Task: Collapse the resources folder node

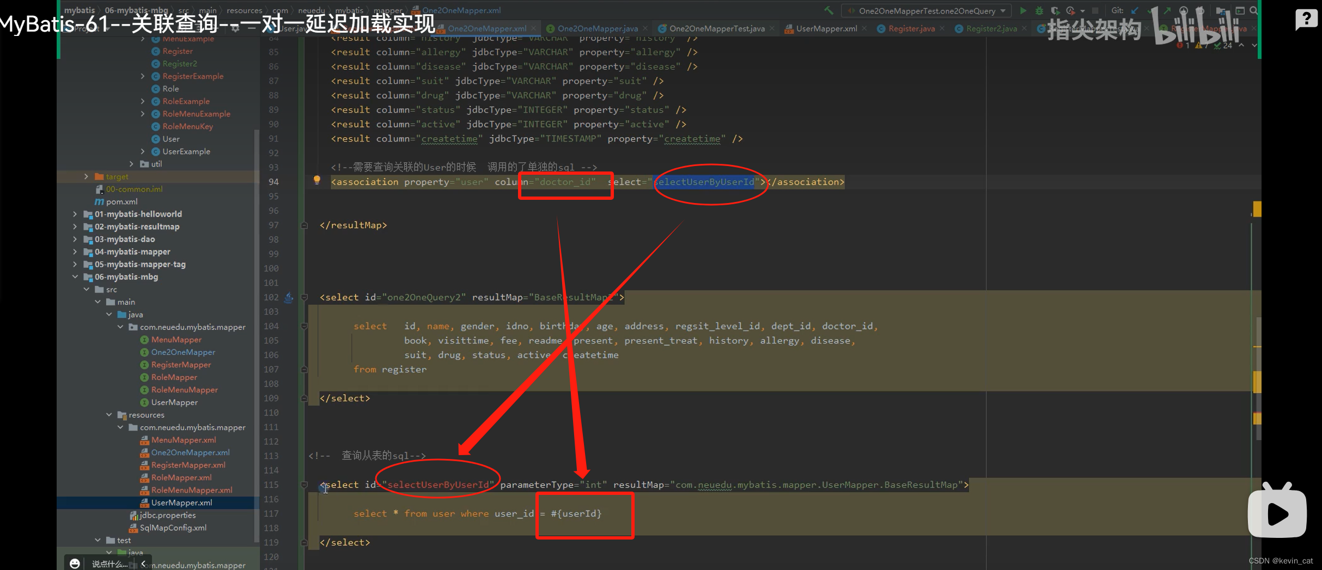Action: tap(109, 415)
